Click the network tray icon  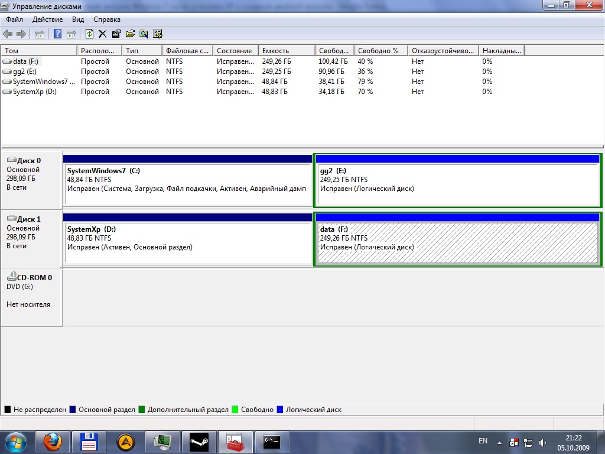tap(528, 443)
